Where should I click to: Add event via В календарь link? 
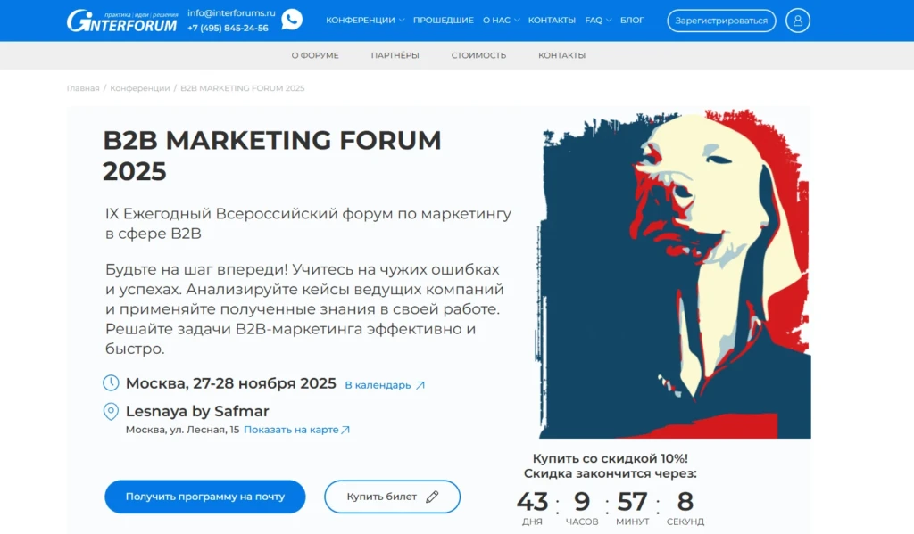tap(378, 385)
